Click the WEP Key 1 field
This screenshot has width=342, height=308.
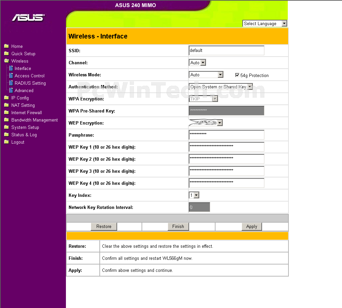227,147
